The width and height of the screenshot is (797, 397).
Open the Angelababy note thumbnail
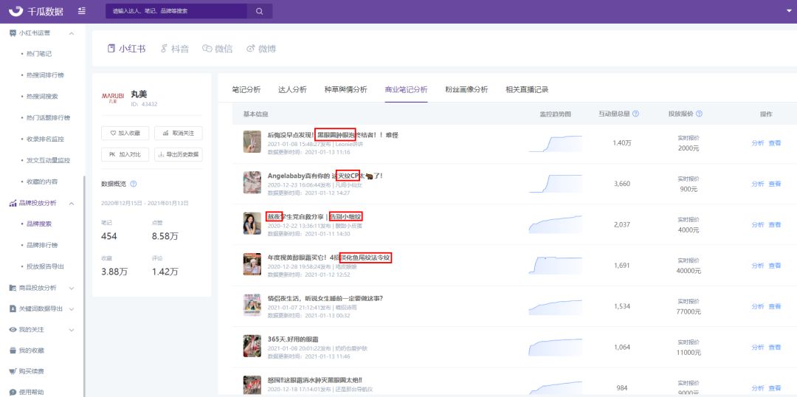pyautogui.click(x=252, y=182)
